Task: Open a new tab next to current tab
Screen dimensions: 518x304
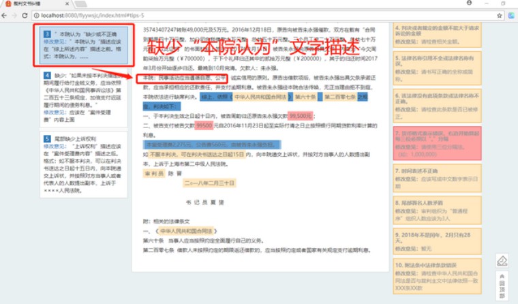Action: 80,3
